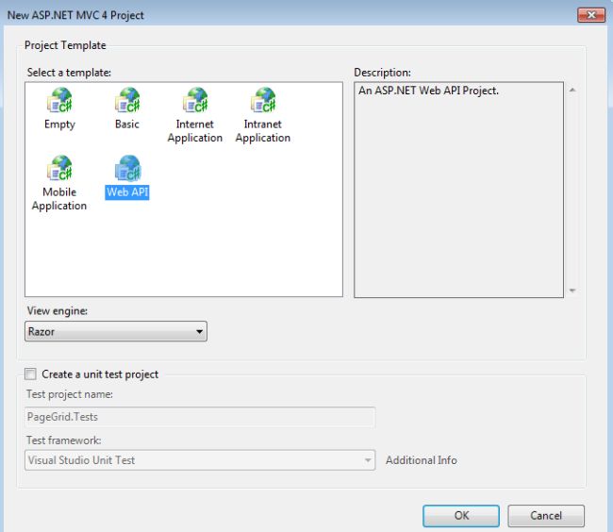Viewport: 613px width, 532px height.
Task: Click the 'Intranet Application' label text
Action: click(x=263, y=131)
